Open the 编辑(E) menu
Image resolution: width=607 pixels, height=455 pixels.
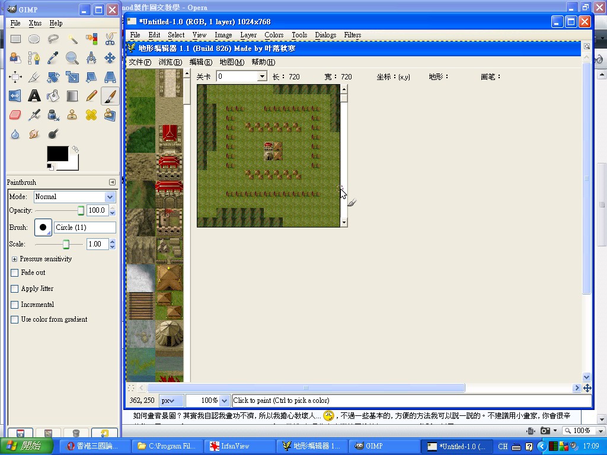coord(201,62)
